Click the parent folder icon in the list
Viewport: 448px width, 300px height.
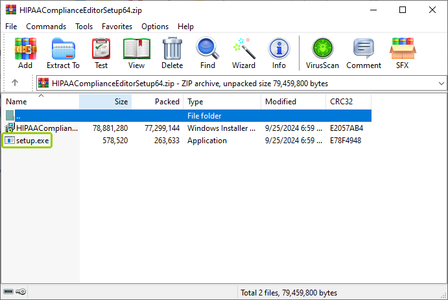[10, 115]
